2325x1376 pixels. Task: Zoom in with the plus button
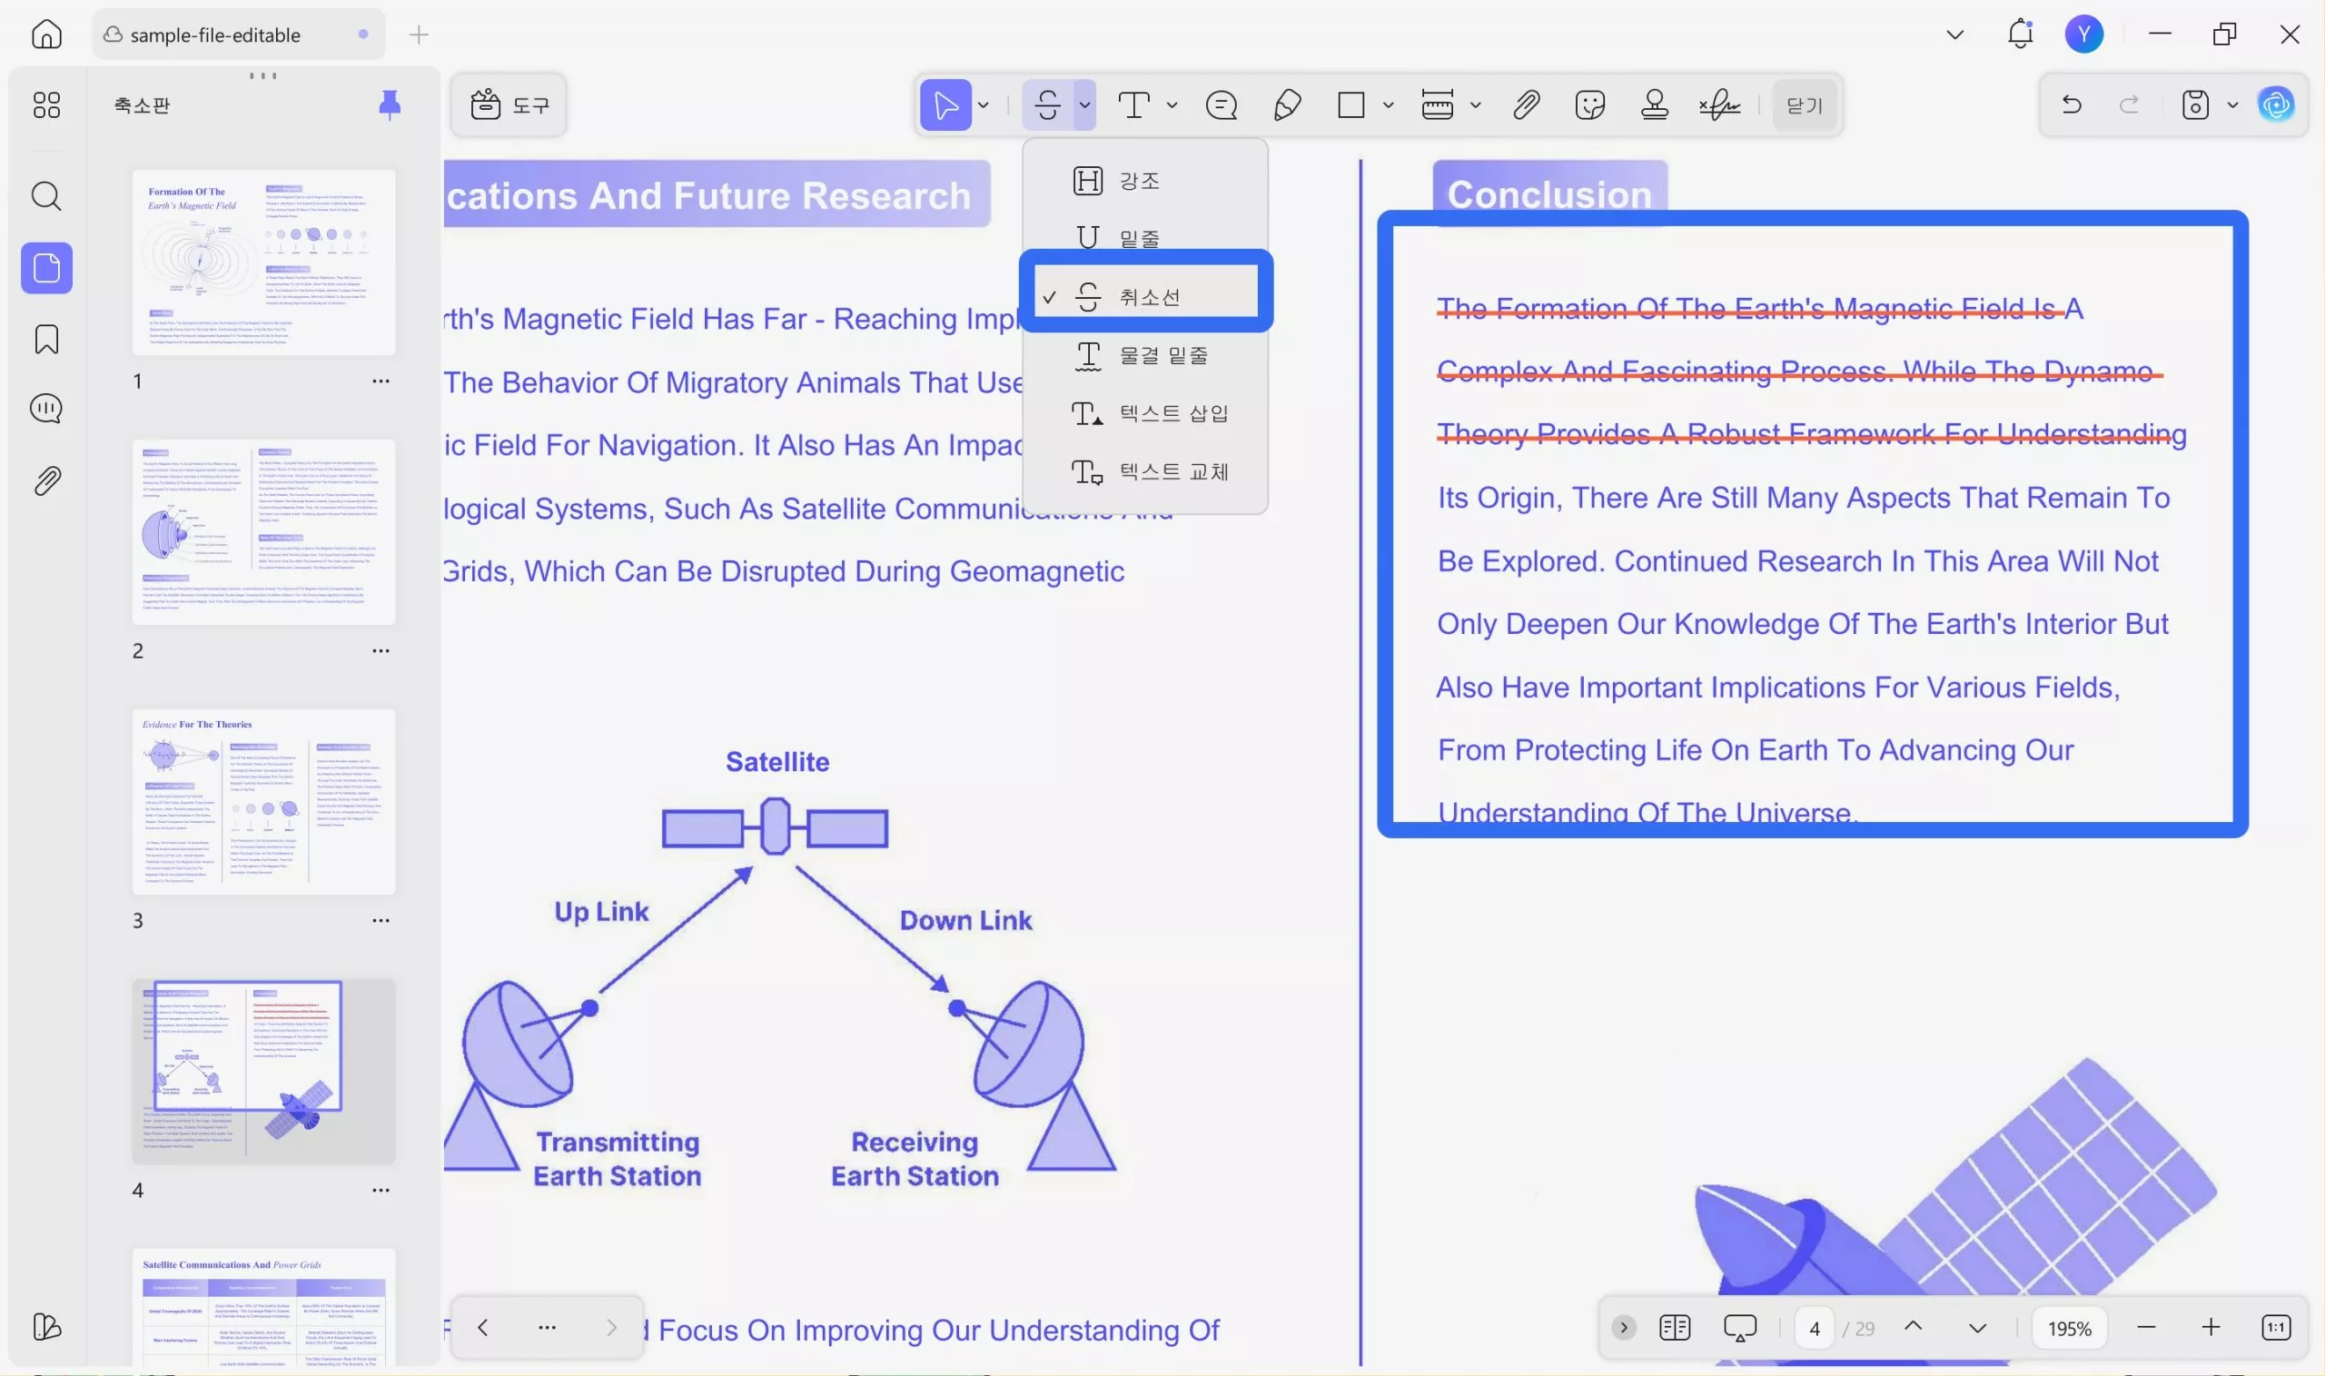point(2211,1328)
